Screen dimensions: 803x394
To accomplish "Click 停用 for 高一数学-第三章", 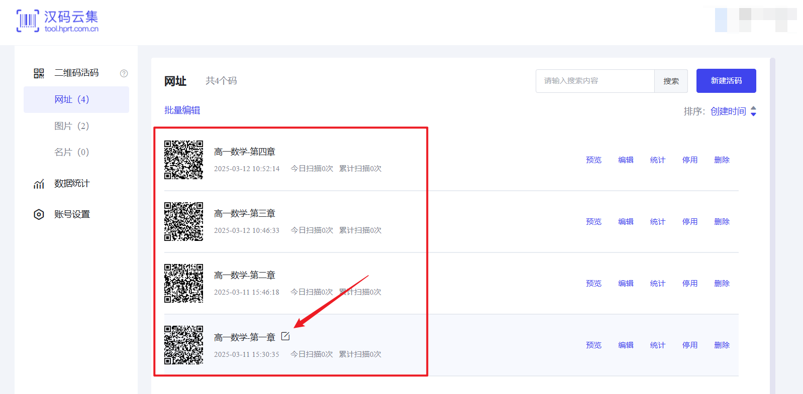I will pos(690,222).
